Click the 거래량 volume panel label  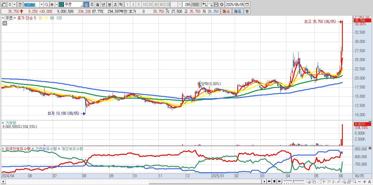click(10, 122)
